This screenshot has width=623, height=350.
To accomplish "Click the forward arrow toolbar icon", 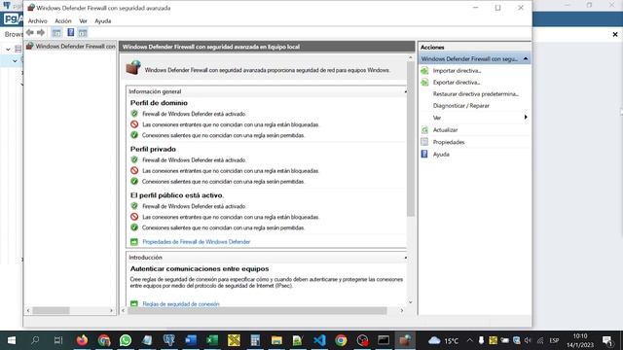I will pyautogui.click(x=41, y=32).
